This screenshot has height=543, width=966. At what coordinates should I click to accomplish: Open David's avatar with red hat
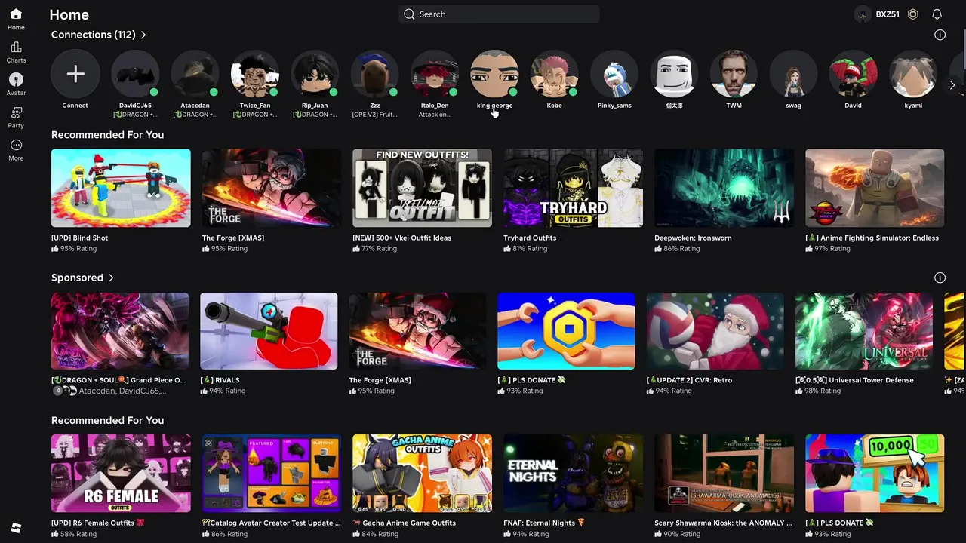tap(854, 74)
